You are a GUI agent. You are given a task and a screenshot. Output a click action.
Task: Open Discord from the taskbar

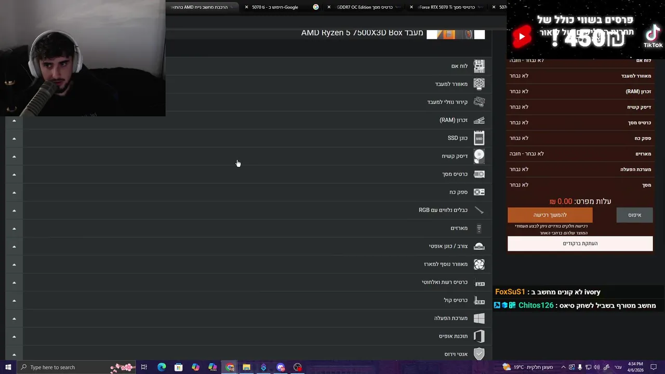pos(281,367)
